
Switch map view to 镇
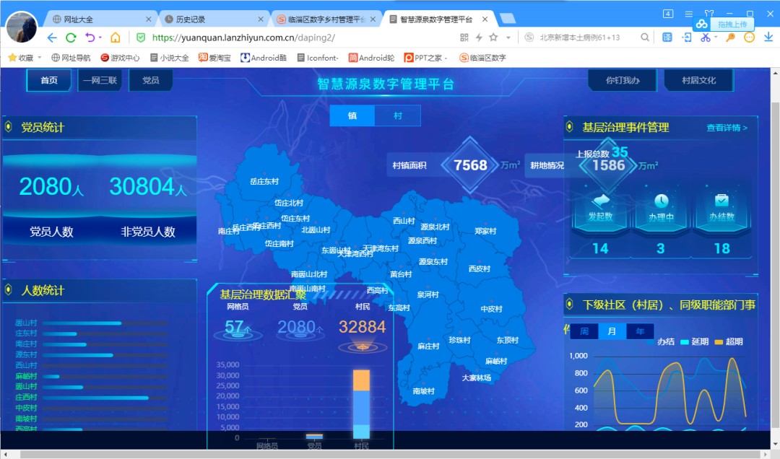[x=352, y=115]
